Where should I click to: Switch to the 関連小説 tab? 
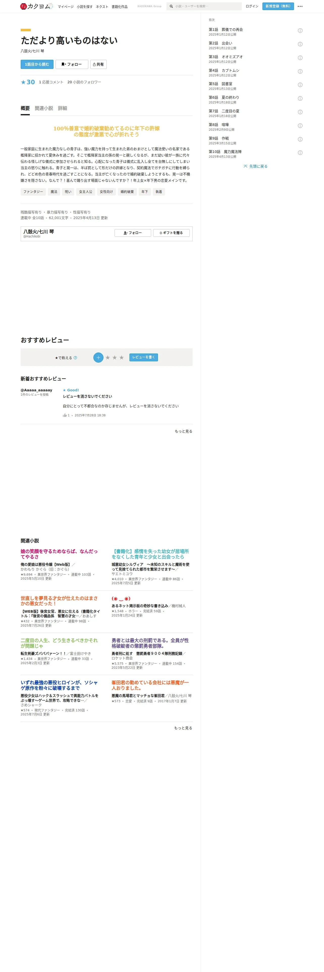(x=44, y=108)
